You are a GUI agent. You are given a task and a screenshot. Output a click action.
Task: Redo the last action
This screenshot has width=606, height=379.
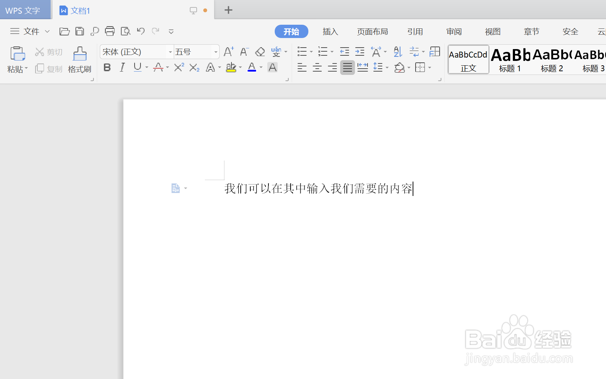(x=156, y=31)
